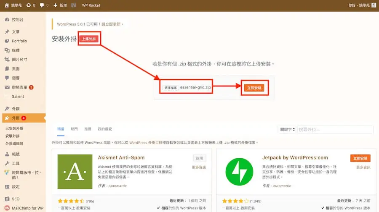Open the user avatar in admin bar

point(374,5)
